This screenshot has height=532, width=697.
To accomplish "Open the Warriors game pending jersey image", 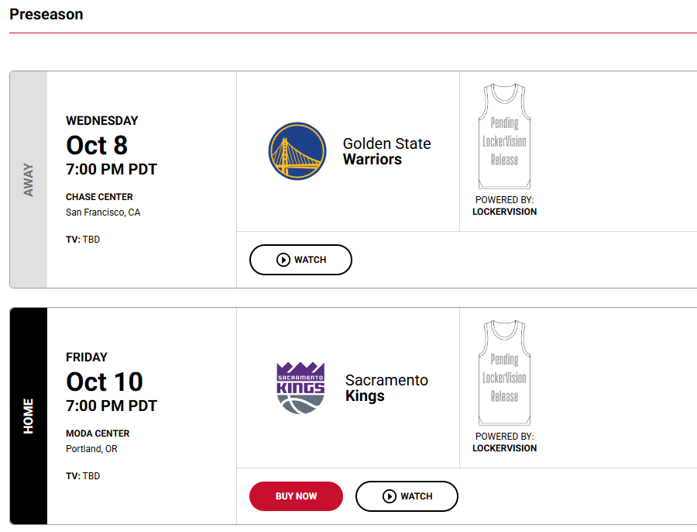I will [504, 136].
